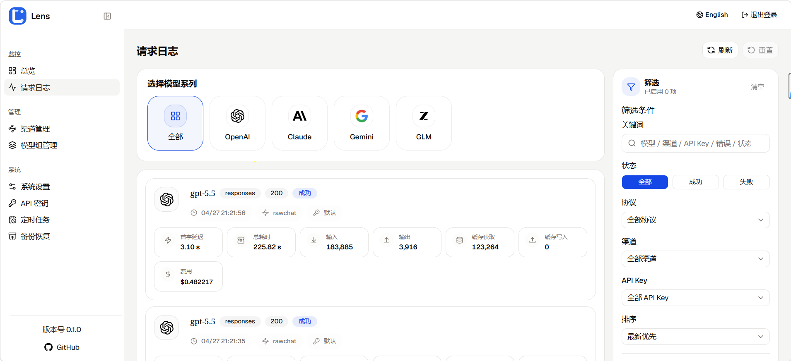Image resolution: width=791 pixels, height=361 pixels.
Task: Collapse the sidebar with the panel icon
Action: [107, 16]
